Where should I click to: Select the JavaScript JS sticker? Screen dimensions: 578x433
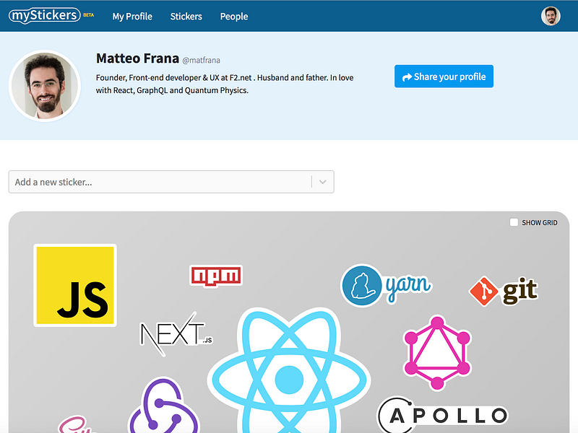[75, 285]
